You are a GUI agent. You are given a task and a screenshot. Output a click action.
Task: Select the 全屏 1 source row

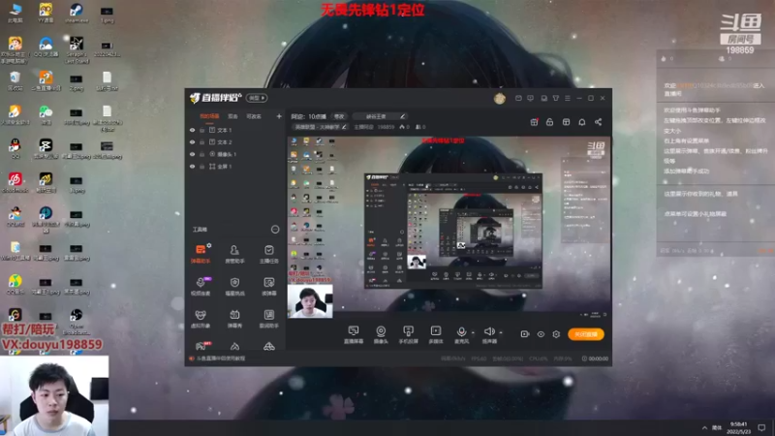[x=235, y=167]
